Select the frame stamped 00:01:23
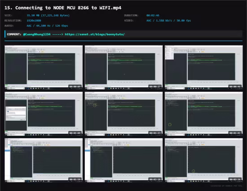Viewport: 247px width, 191px height. pyautogui.click(x=123, y=114)
